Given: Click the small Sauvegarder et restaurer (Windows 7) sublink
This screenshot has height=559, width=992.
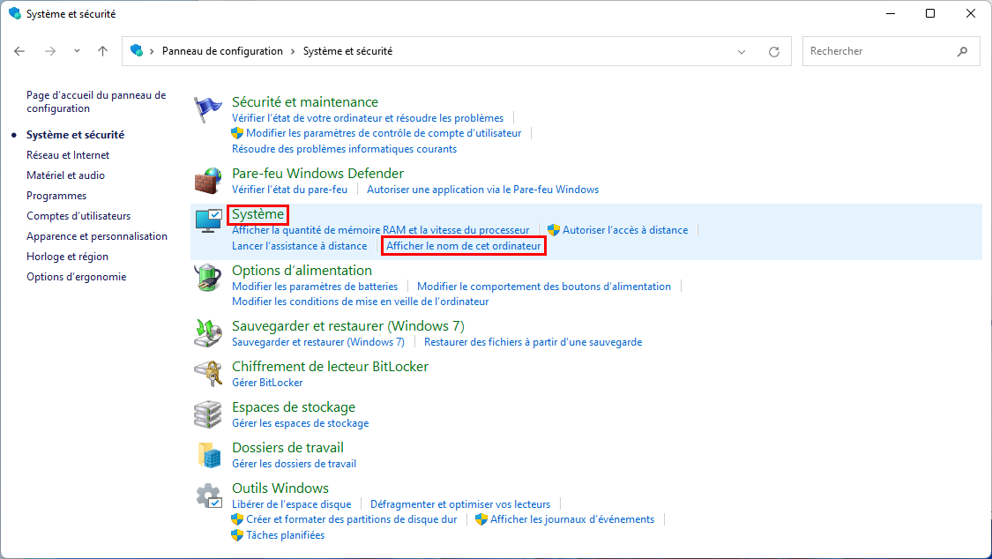Looking at the screenshot, I should (318, 341).
